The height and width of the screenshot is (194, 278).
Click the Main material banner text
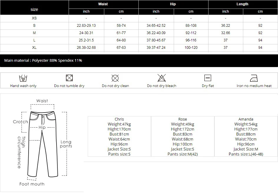coord(43,60)
